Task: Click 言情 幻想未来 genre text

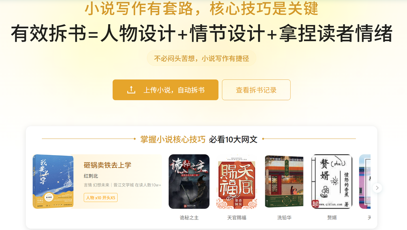Action: click(96, 185)
